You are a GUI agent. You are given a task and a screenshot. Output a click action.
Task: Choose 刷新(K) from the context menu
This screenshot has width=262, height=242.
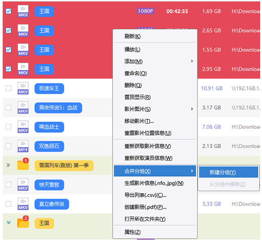[155, 36]
